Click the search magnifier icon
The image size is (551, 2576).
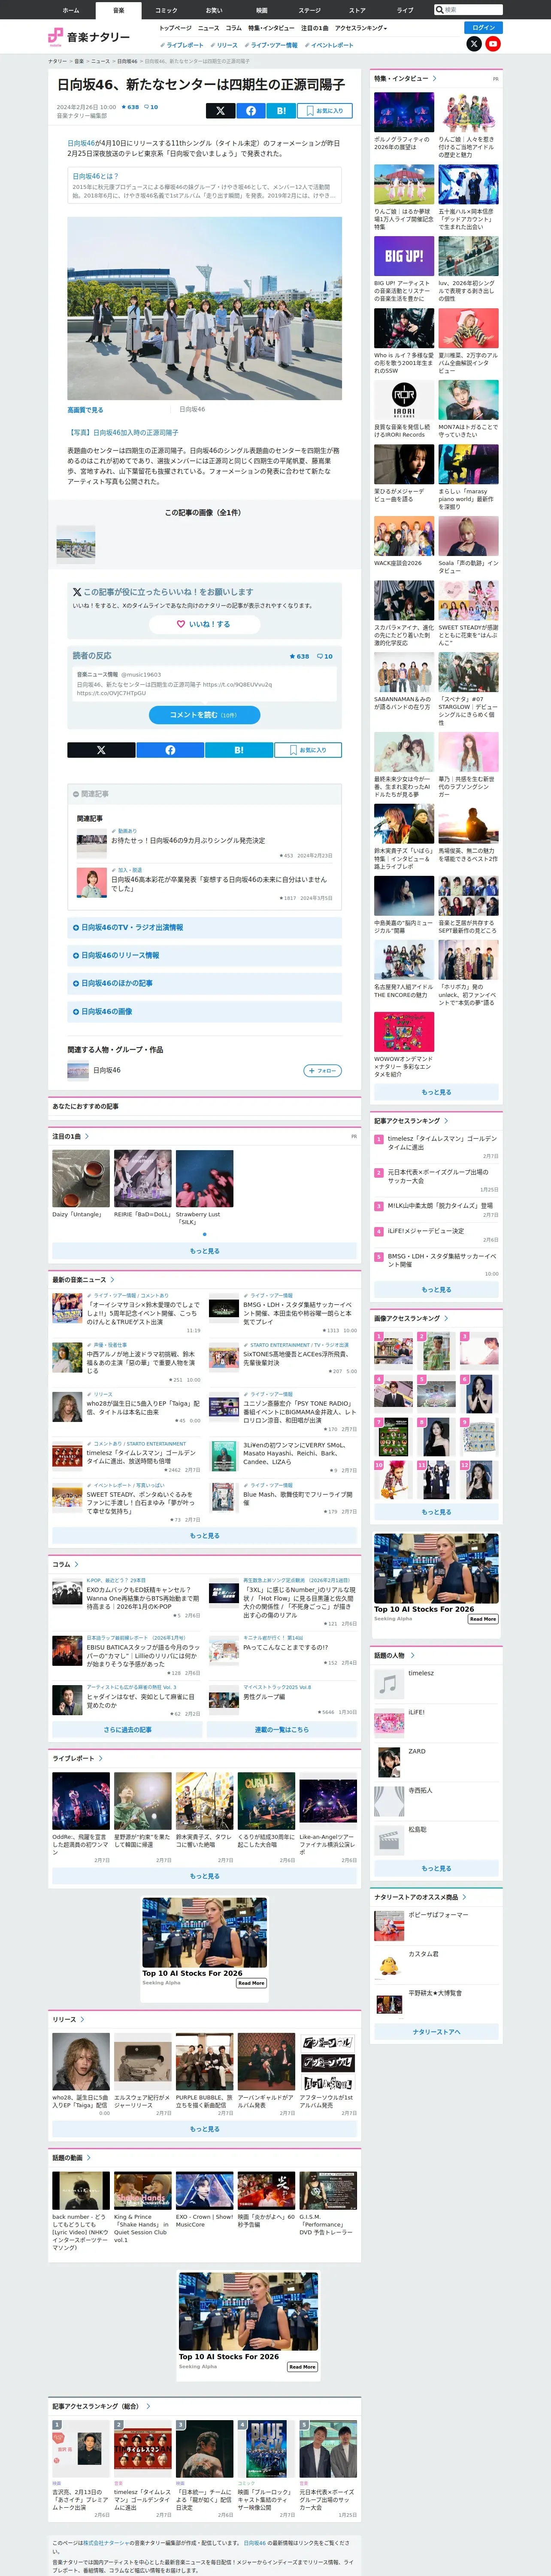440,10
